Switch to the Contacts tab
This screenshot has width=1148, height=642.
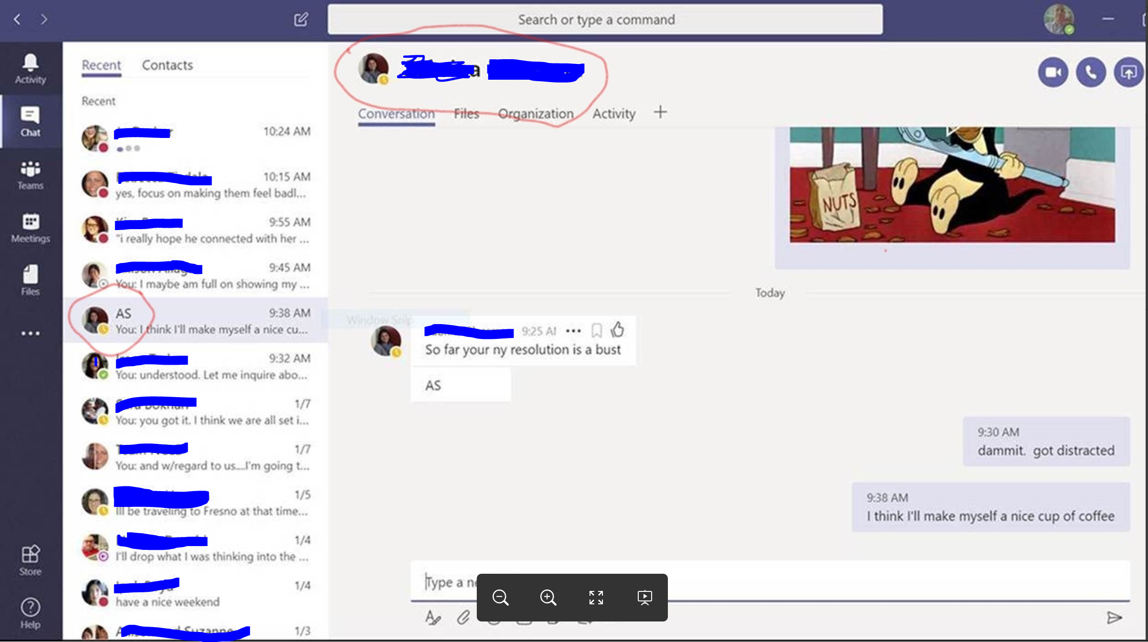point(167,65)
